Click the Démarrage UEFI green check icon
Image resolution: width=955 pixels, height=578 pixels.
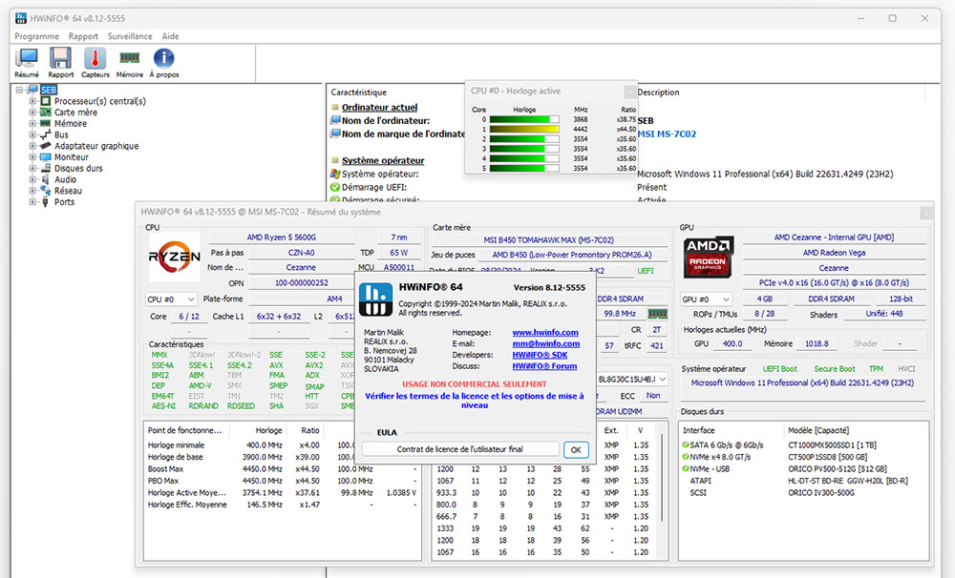click(x=335, y=187)
